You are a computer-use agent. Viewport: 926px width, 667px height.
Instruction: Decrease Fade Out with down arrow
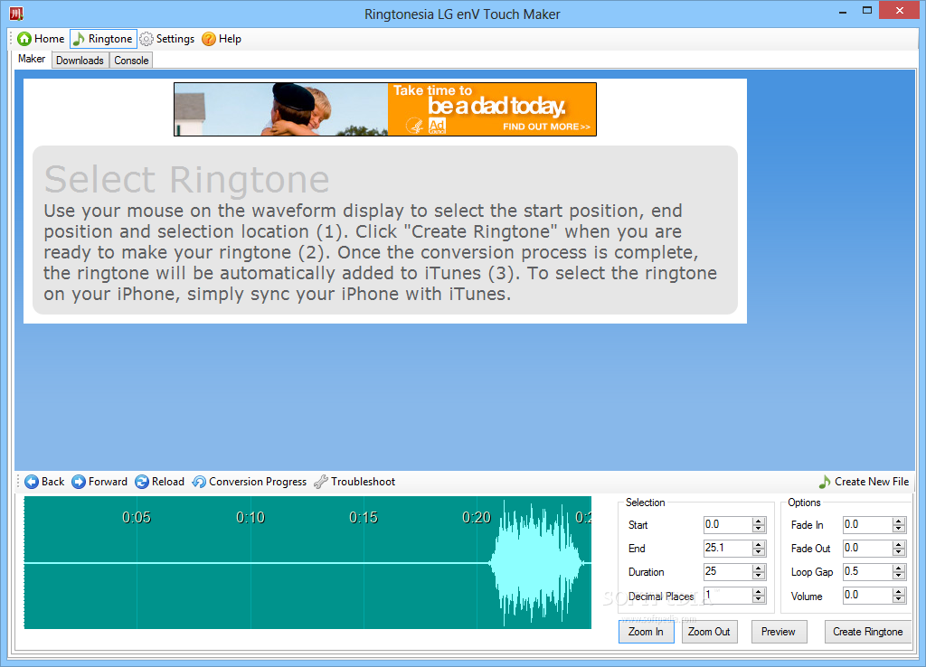point(899,552)
